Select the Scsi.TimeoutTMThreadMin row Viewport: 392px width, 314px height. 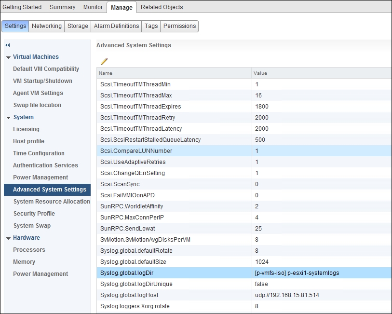244,84
